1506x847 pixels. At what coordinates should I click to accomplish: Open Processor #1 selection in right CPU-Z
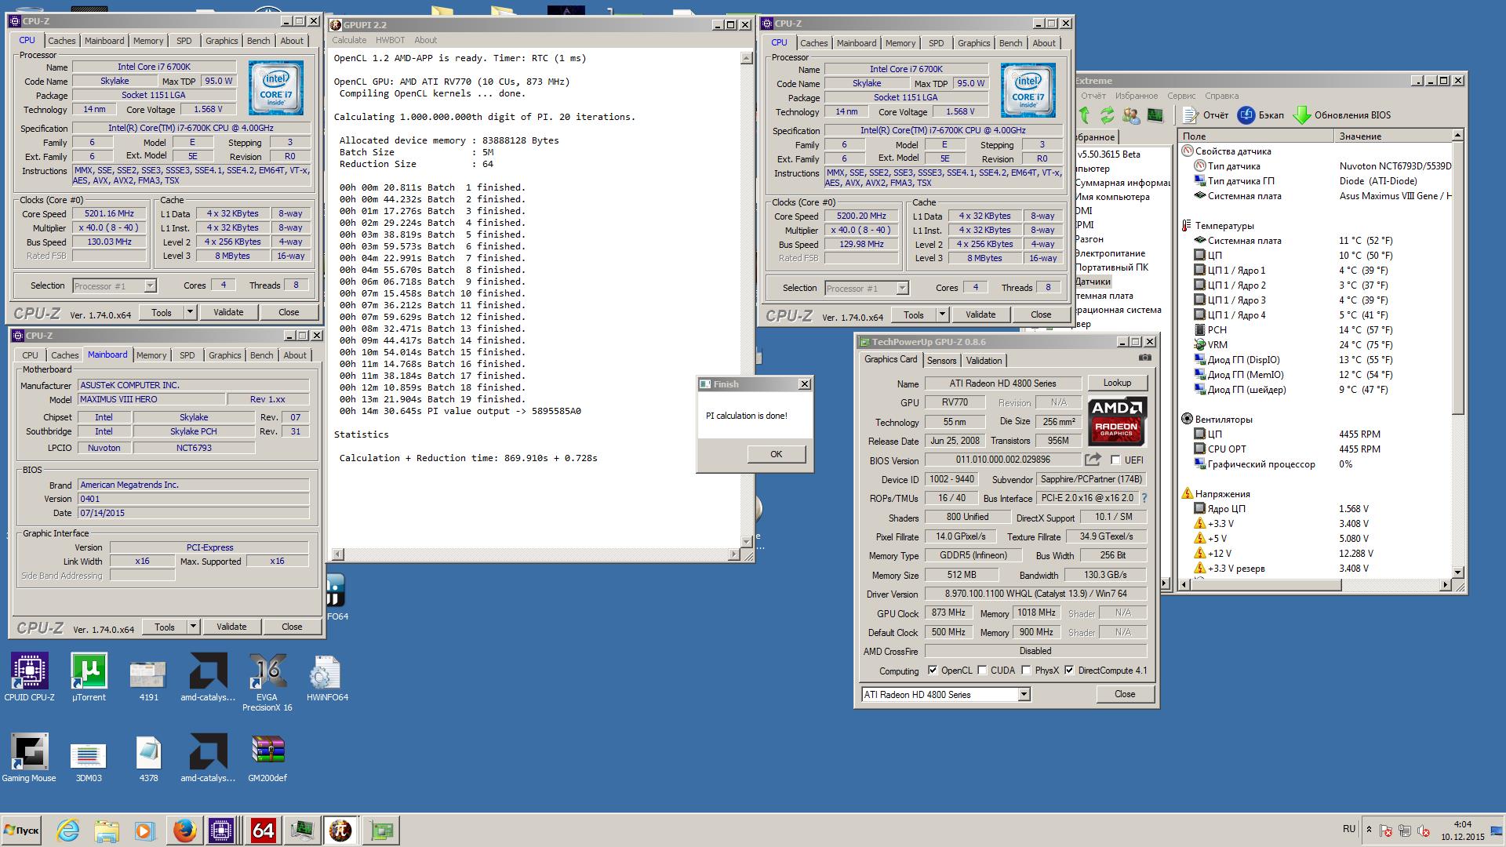(x=867, y=289)
